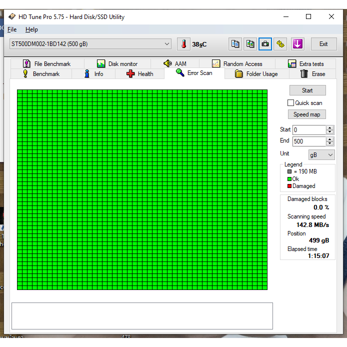The image size is (347, 347).
Task: Click the copy text to clipboard icon
Action: [235, 44]
